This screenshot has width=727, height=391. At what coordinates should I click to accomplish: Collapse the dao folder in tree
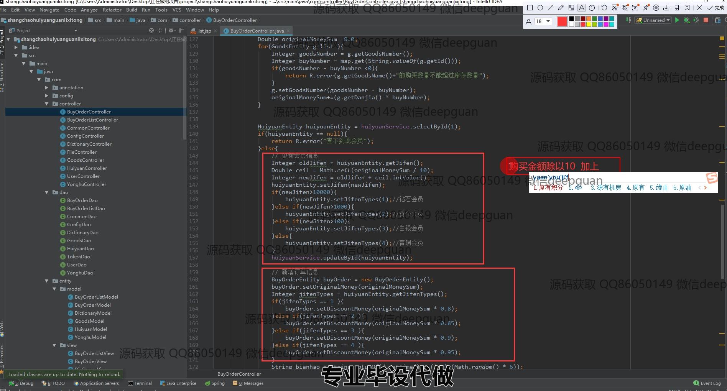pyautogui.click(x=47, y=192)
